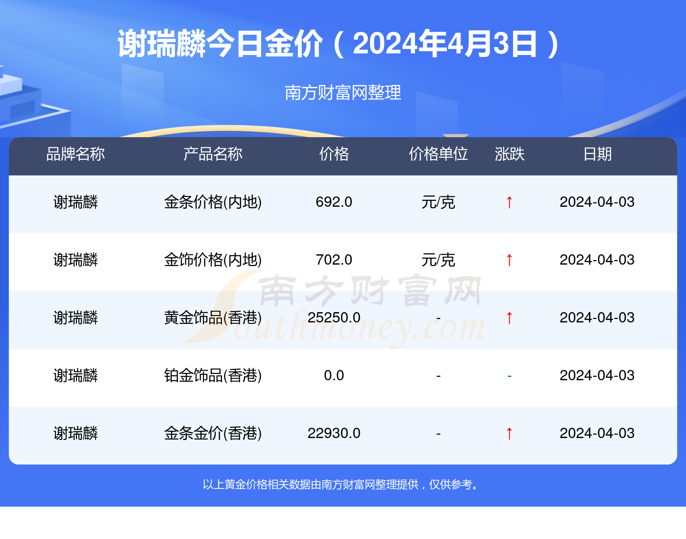This screenshot has width=686, height=539.
Task: Click the price value 22930.0
Action: (x=334, y=433)
